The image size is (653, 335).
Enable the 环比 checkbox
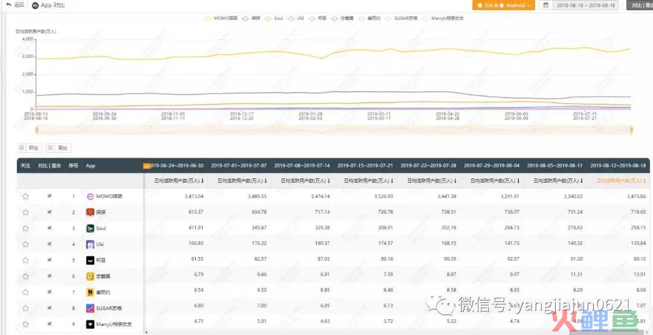tap(22, 147)
